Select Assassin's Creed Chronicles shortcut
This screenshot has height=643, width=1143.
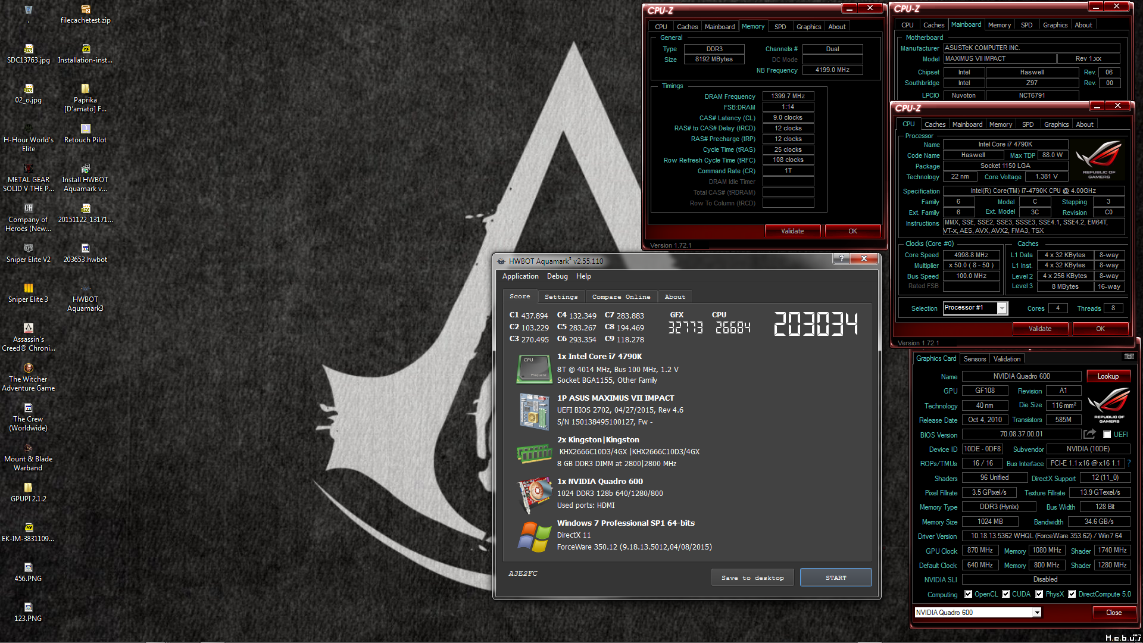click(x=28, y=338)
